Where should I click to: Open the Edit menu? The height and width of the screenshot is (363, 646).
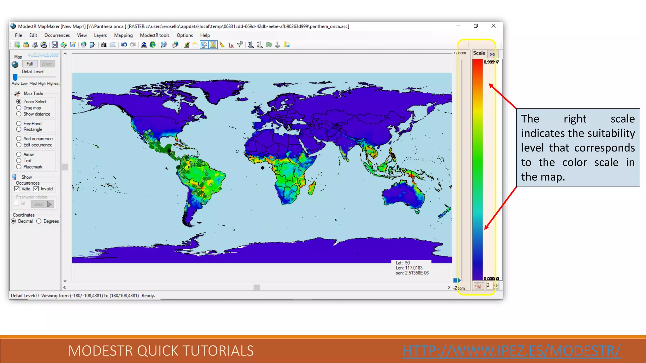(x=33, y=35)
